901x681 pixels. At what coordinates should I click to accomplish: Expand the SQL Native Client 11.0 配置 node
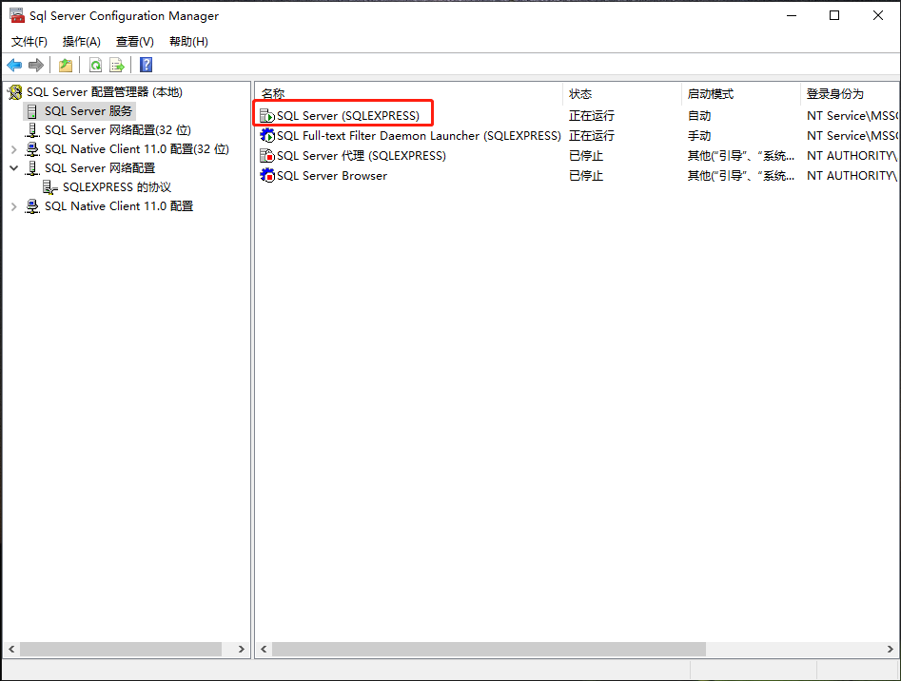point(13,206)
